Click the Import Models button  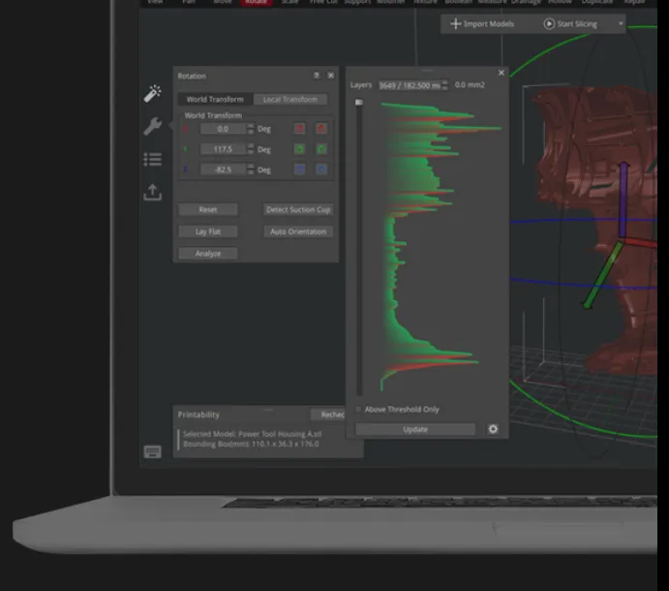(x=483, y=24)
